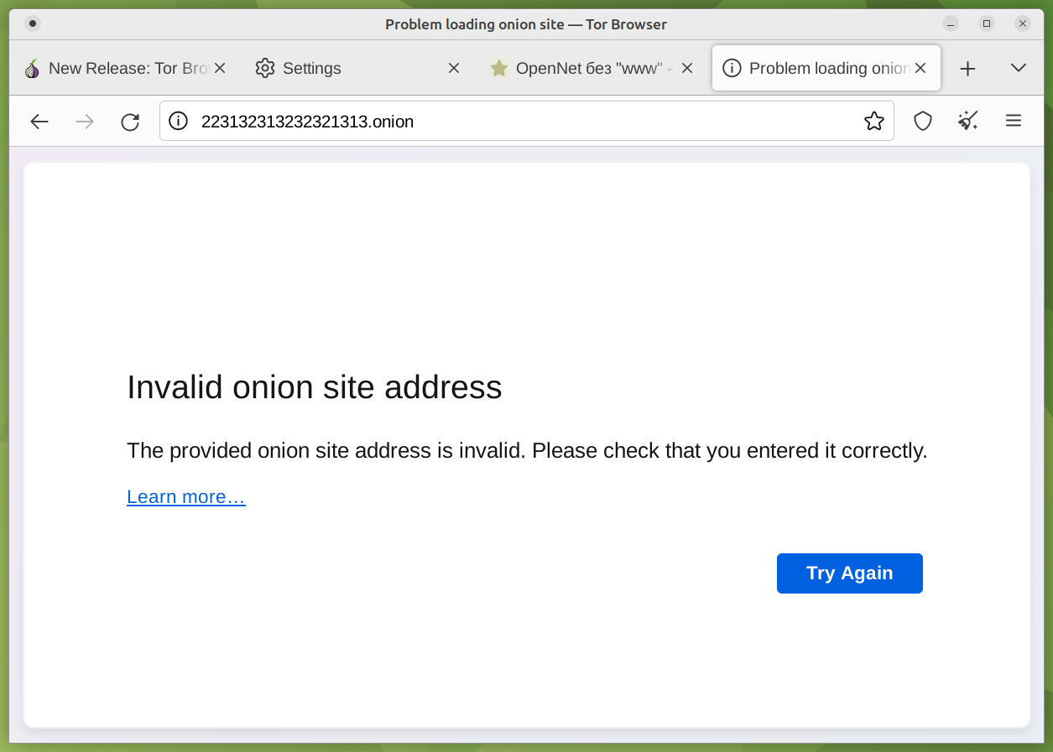Reload the current page

point(130,122)
